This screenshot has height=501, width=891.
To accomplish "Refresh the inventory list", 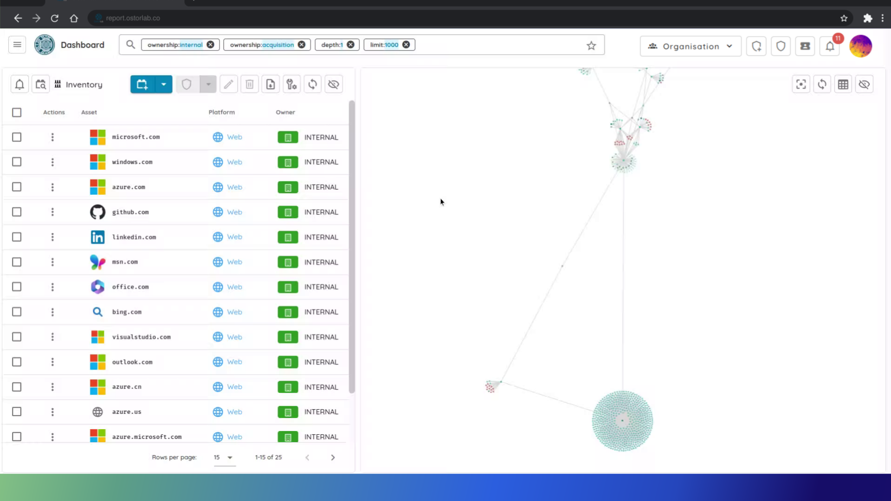I will pos(313,84).
